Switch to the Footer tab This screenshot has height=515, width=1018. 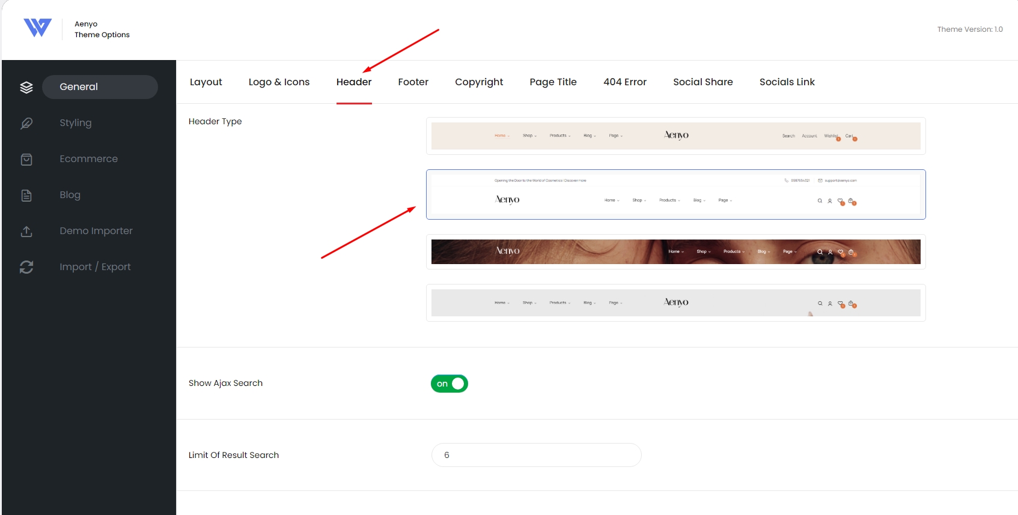[413, 82]
